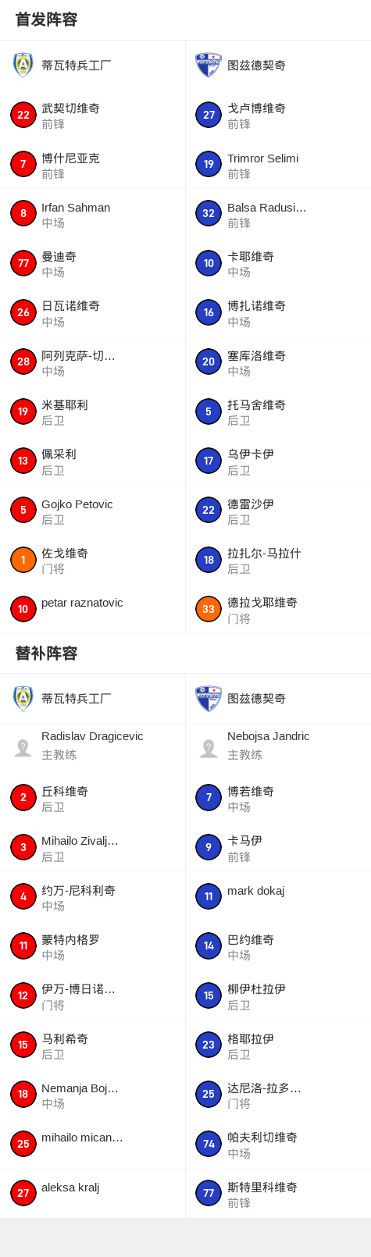Tap blue number 74 badge 帕夫利切维奇
The image size is (371, 1257).
[x=209, y=1144]
